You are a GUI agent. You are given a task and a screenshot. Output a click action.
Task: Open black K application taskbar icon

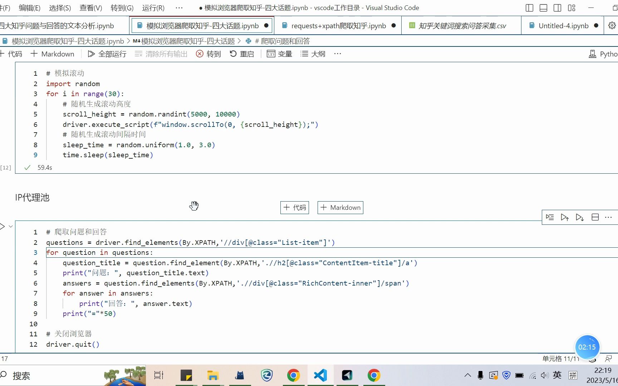[347, 375]
